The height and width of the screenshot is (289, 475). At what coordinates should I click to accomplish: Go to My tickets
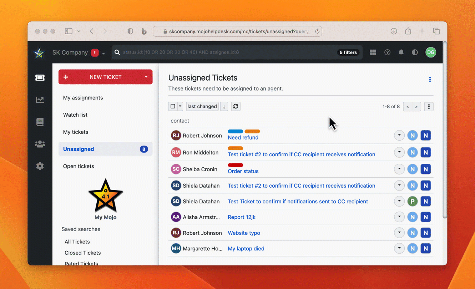point(76,132)
